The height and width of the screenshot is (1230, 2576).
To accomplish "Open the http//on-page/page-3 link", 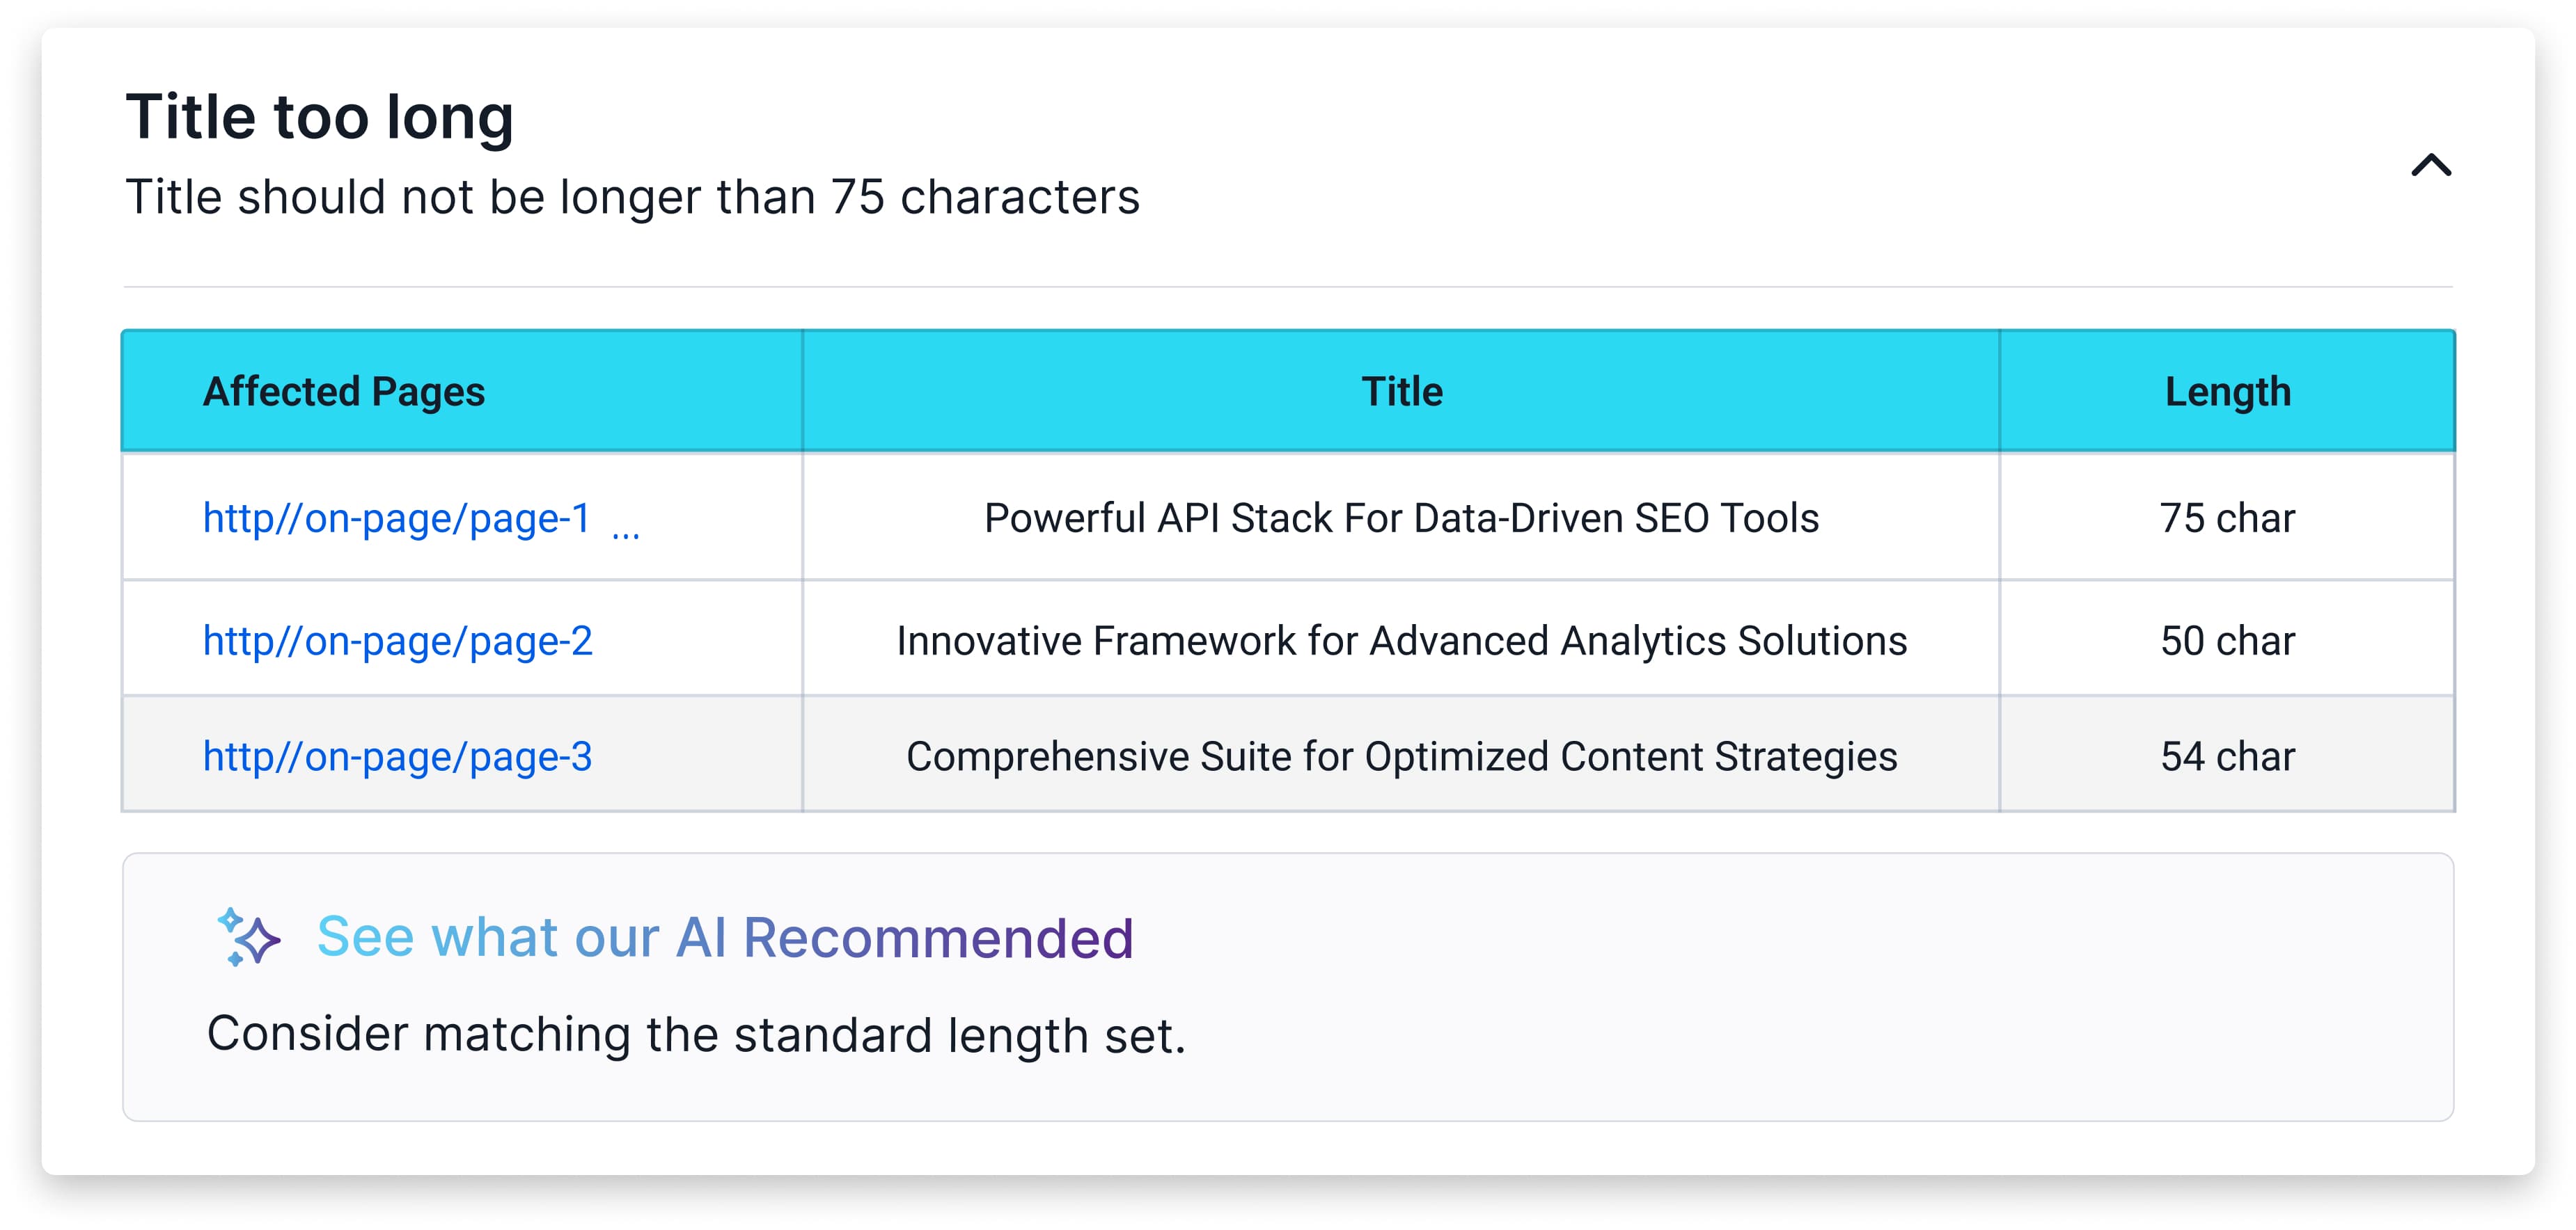I will point(397,756).
